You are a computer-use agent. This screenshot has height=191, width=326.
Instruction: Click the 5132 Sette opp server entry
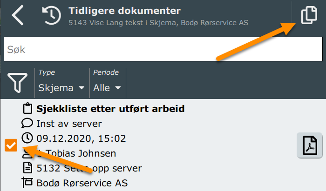(89, 168)
